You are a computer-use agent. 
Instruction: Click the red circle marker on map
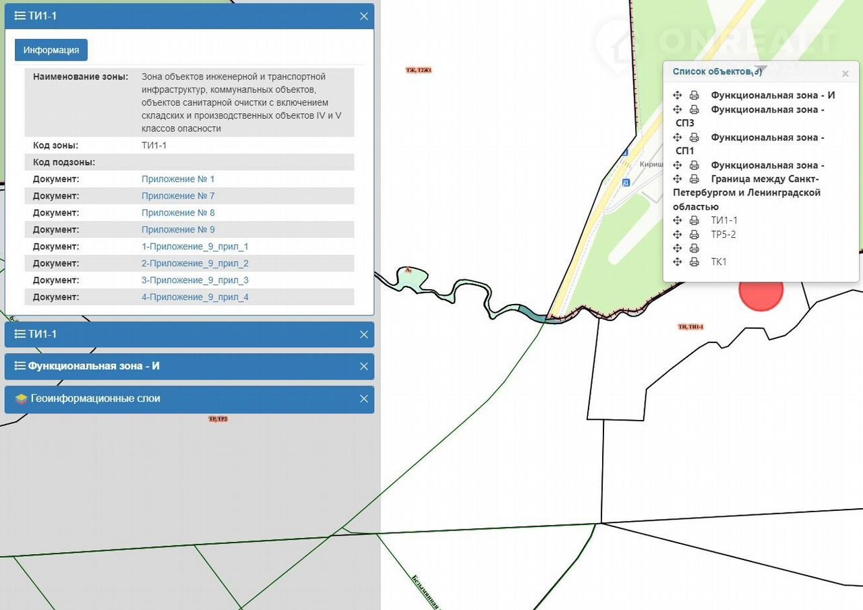(761, 291)
